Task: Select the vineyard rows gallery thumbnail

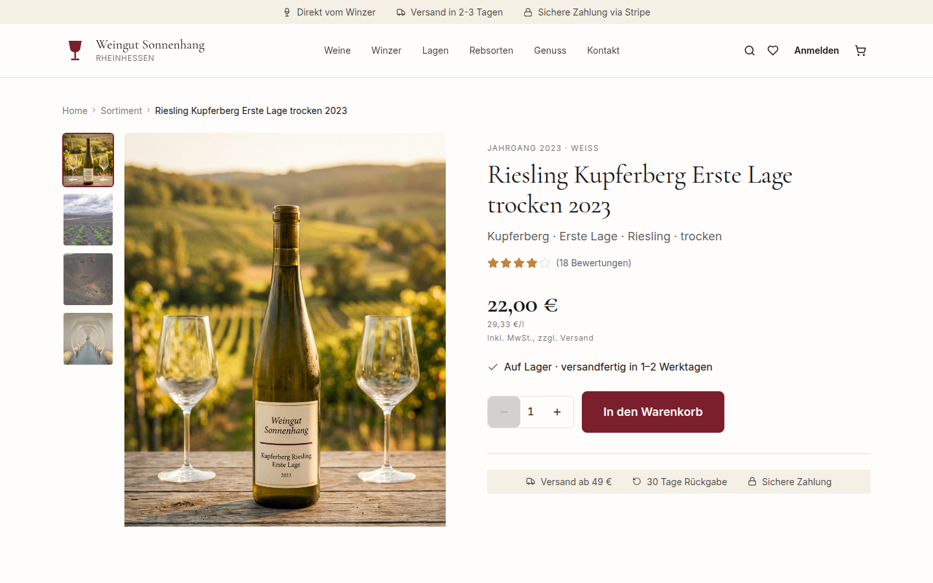Action: (x=87, y=219)
